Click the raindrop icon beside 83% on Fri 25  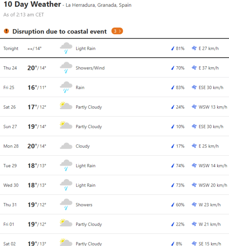point(172,87)
